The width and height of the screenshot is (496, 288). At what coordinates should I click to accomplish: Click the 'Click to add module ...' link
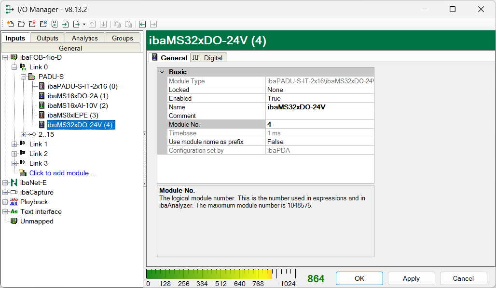tap(63, 173)
